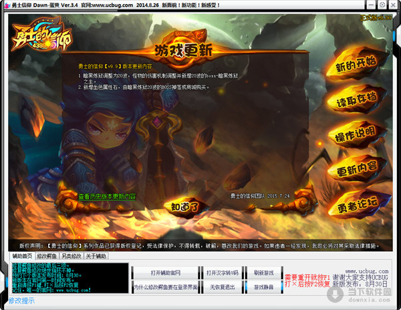Click the 版权声明 copyright notice line
The width and height of the screenshot is (401, 310).
click(x=199, y=246)
